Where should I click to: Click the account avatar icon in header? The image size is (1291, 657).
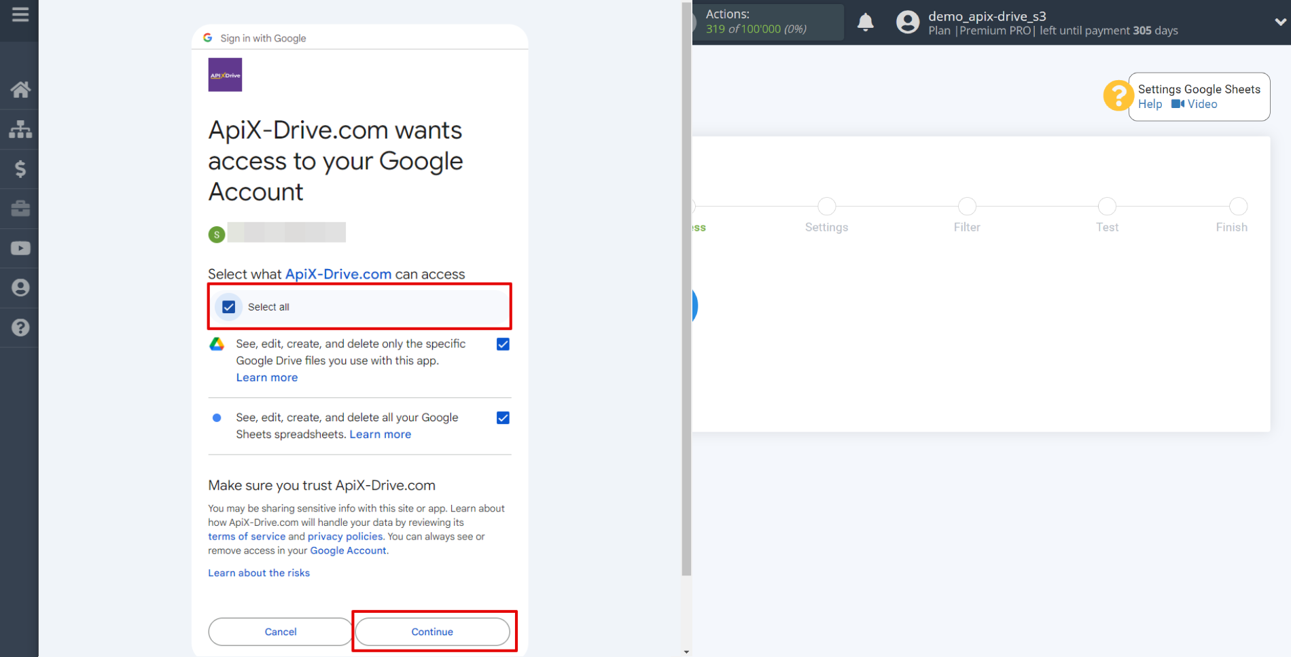point(907,22)
